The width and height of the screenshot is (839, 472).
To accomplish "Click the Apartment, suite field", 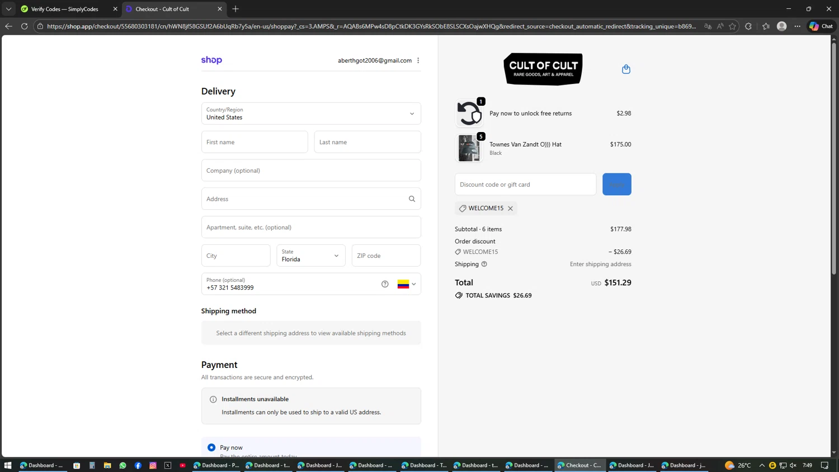I will coord(311,228).
